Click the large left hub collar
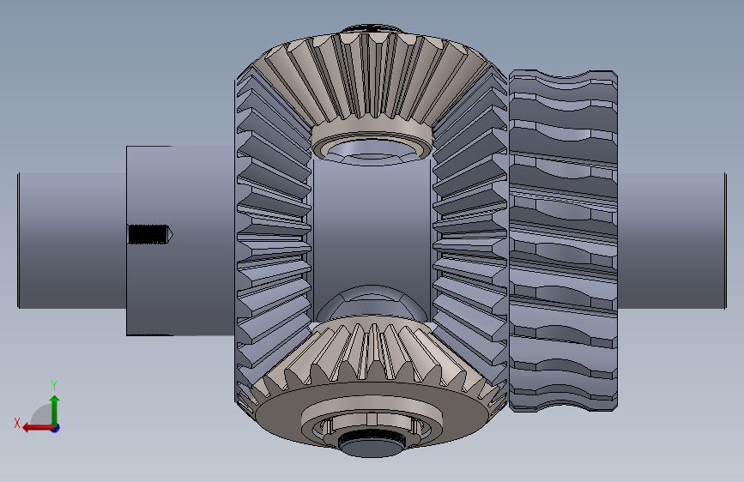This screenshot has height=482, width=744. [x=180, y=240]
